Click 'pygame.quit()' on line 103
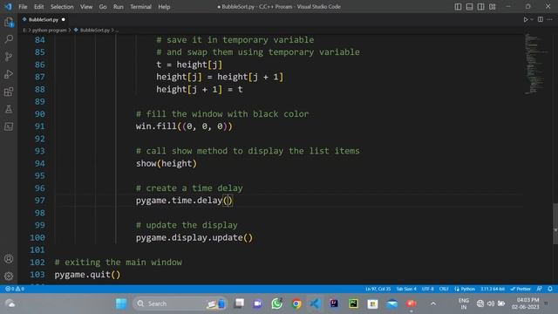Viewport: 558px width, 314px height. click(x=87, y=275)
